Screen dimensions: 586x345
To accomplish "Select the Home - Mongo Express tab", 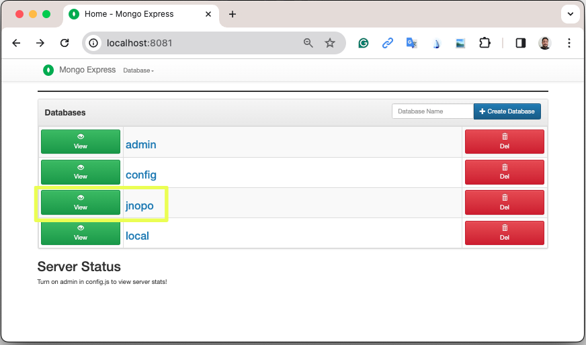I will 141,15.
